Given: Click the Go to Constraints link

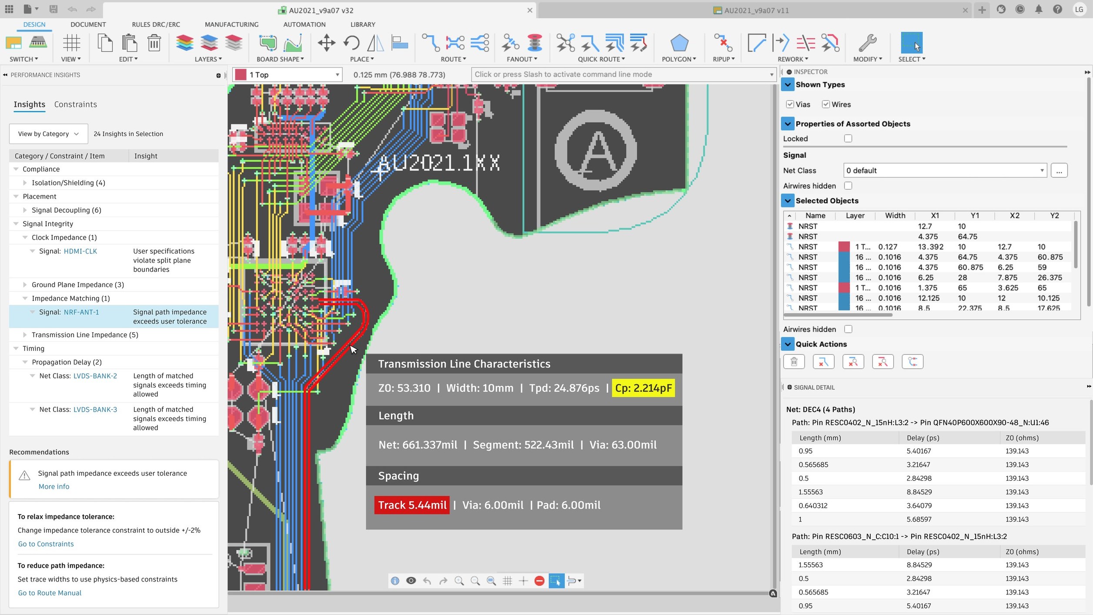Looking at the screenshot, I should pos(46,544).
